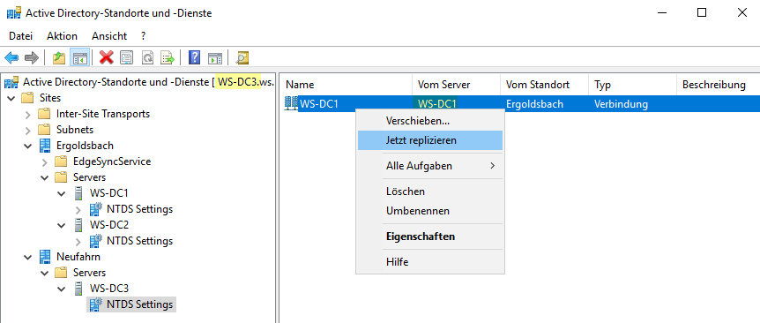The image size is (760, 323).
Task: Expand NTDS Settings under WS-DC2
Action: point(78,241)
